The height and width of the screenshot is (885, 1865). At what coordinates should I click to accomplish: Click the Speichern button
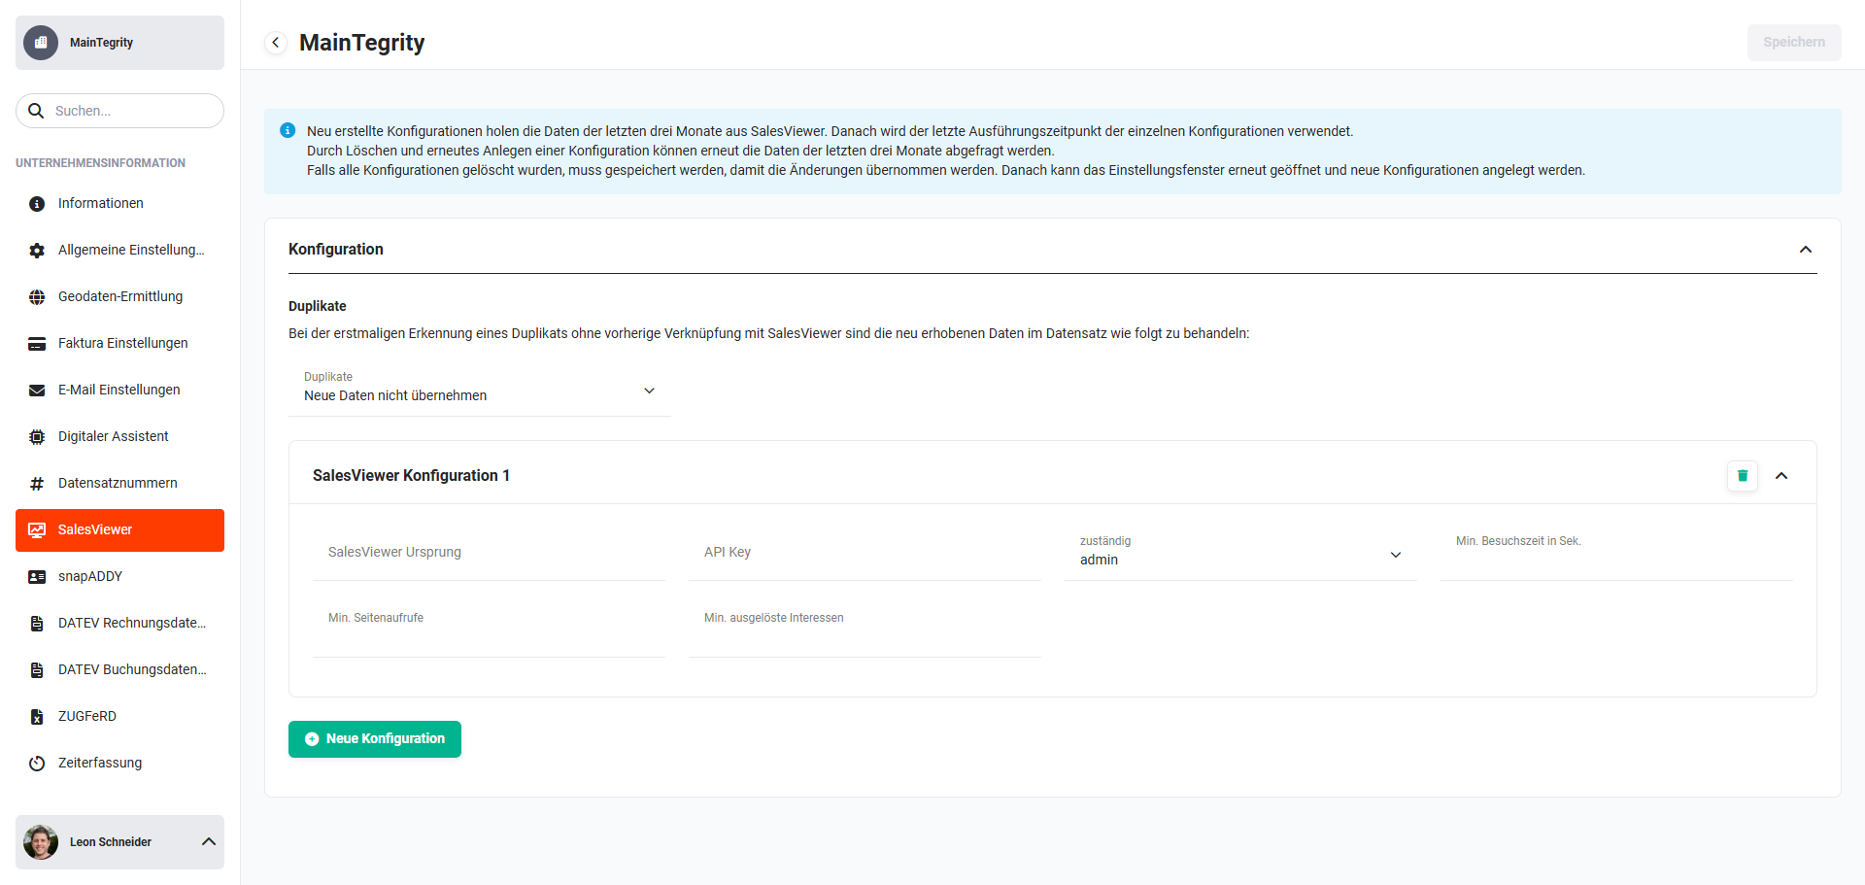1794,43
